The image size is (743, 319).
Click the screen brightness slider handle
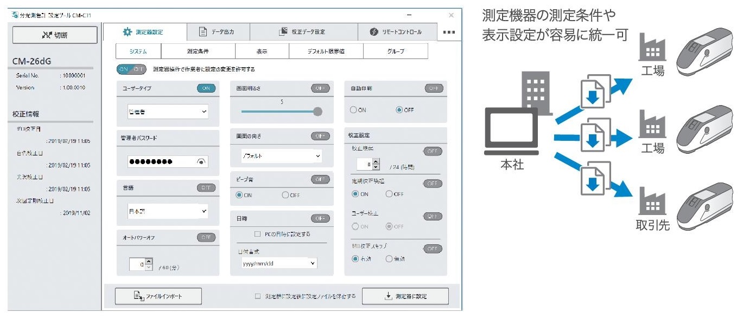(317, 112)
